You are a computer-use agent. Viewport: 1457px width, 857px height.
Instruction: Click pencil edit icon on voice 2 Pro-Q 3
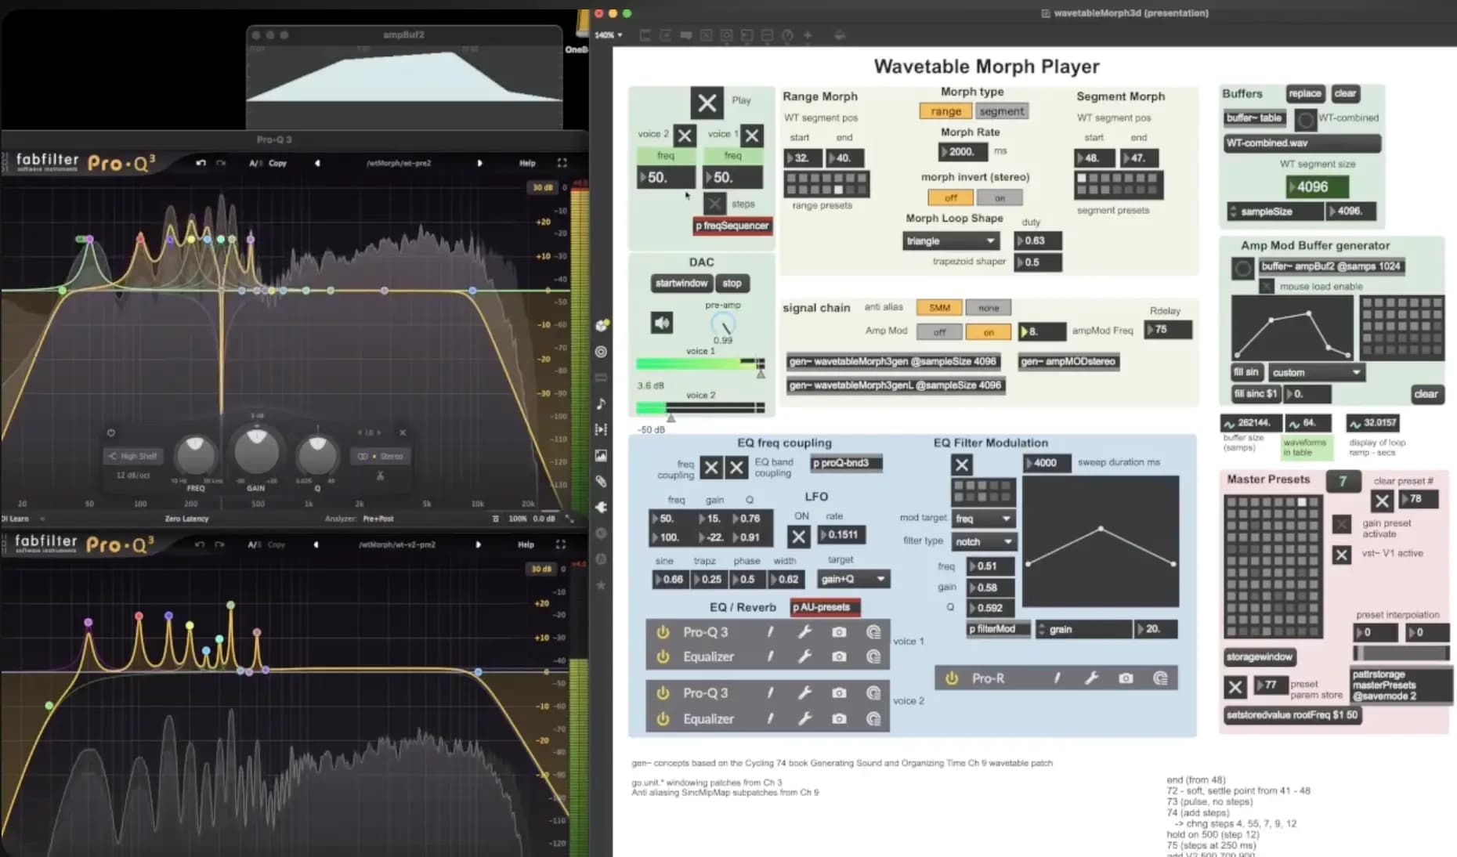point(771,692)
